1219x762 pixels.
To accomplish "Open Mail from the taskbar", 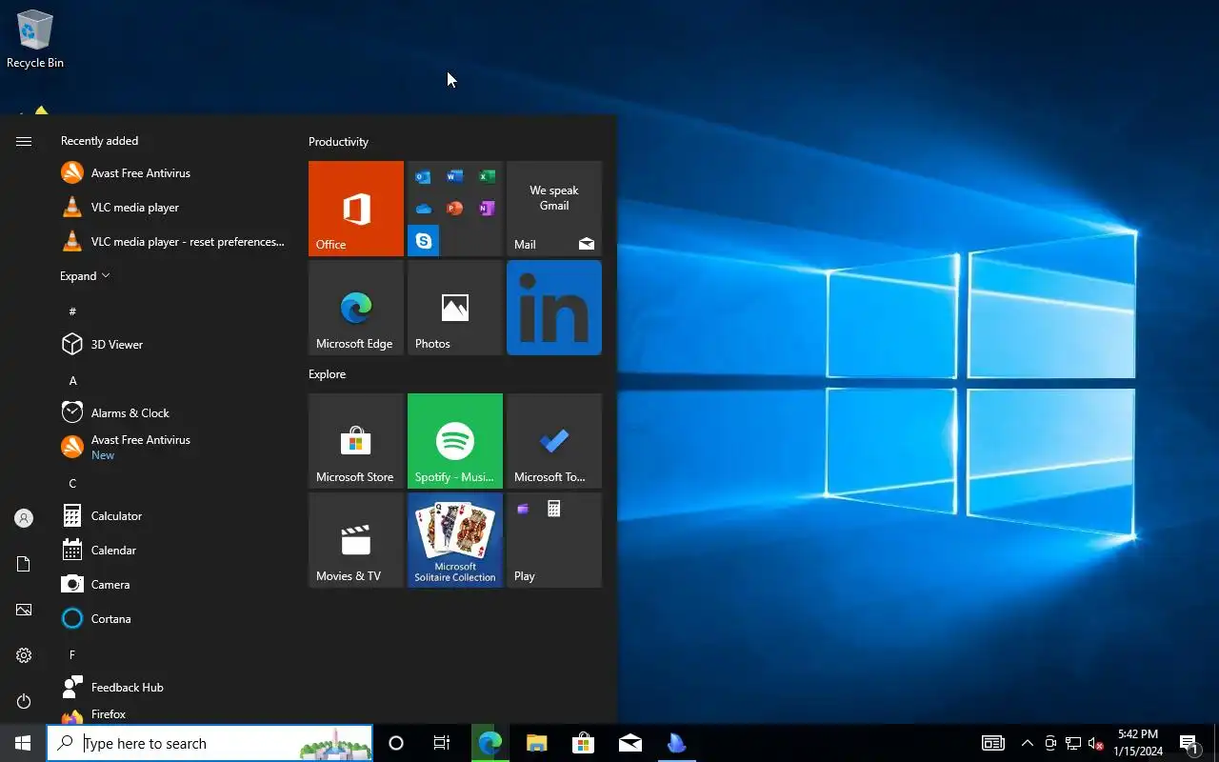I will [629, 743].
